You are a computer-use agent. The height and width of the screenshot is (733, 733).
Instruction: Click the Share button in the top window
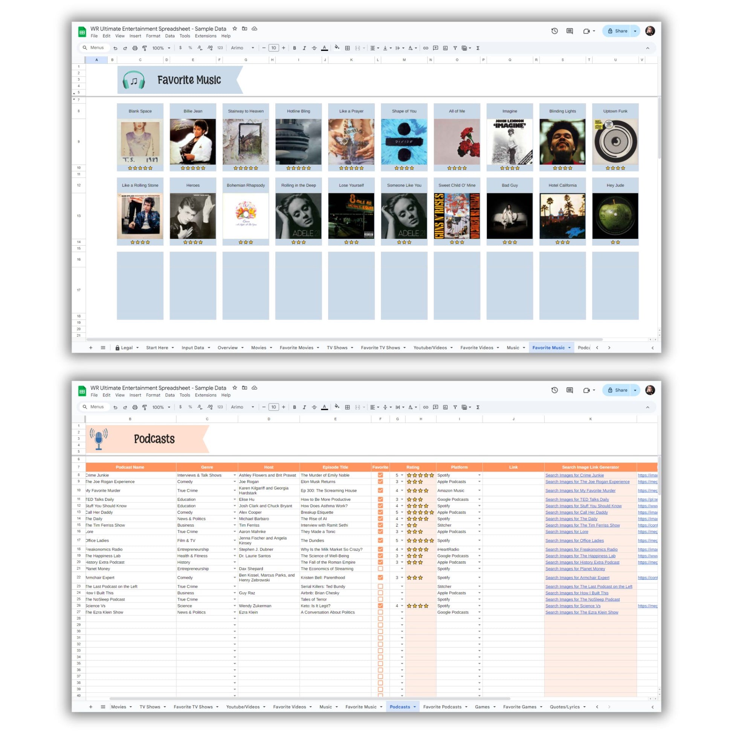617,31
